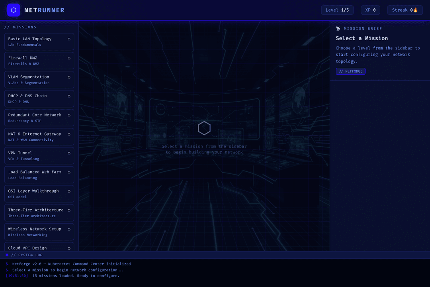Click the 'Firewalls & DMZ' subtitle text
This screenshot has width=430, height=287.
pyautogui.click(x=23, y=64)
